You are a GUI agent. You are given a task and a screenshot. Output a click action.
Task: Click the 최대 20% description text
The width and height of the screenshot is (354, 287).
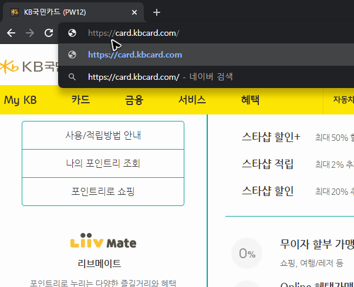pyautogui.click(x=335, y=191)
